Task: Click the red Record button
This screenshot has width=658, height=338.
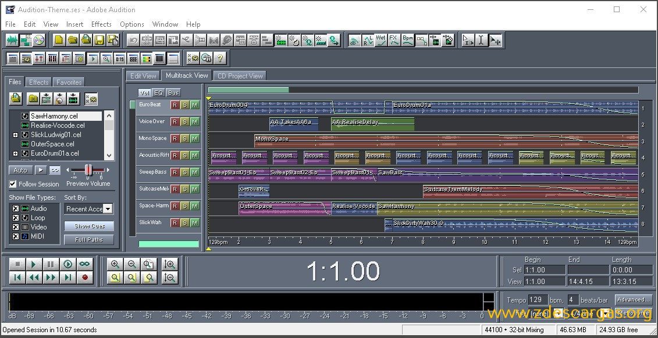Action: point(85,277)
